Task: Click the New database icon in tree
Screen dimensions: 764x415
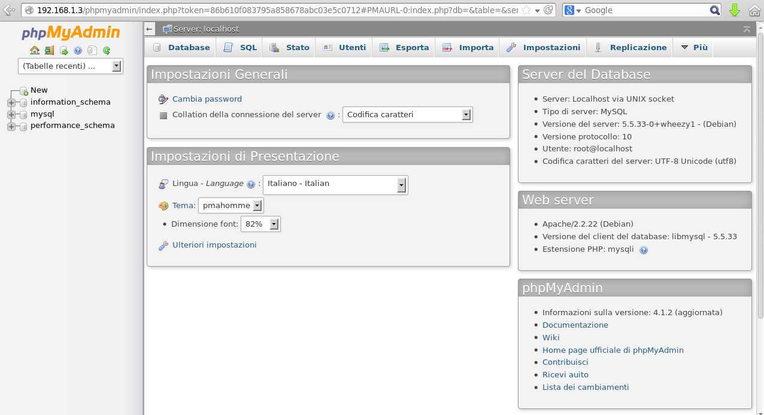Action: pos(24,91)
